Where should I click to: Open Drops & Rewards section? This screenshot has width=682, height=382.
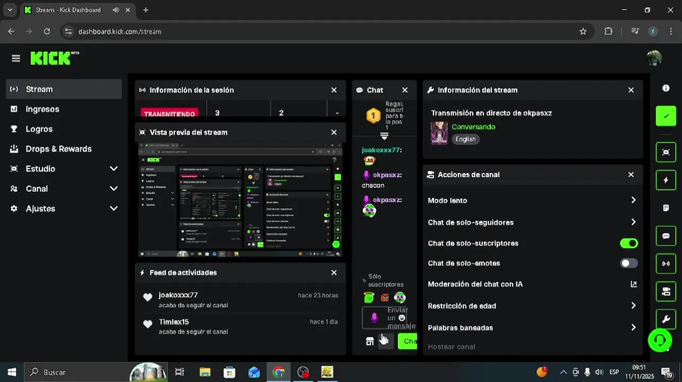(x=64, y=149)
